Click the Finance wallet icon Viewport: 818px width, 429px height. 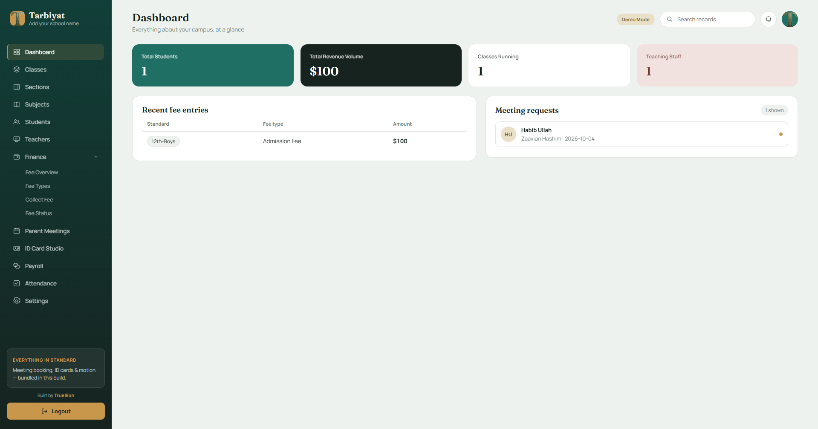coord(17,157)
